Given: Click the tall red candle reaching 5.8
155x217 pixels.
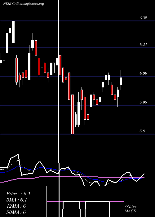Looking at the screenshot, I should 73,114.
